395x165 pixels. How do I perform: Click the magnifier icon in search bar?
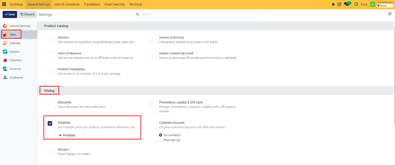138,14
